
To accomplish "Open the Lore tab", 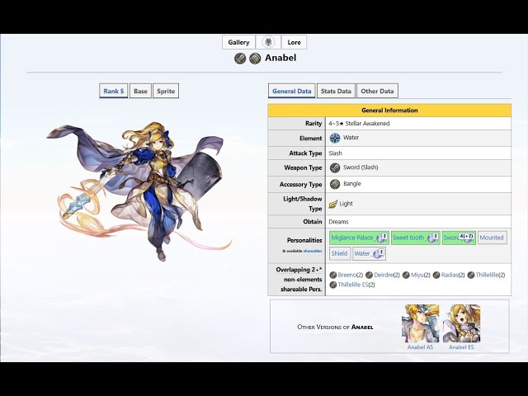I will point(294,42).
